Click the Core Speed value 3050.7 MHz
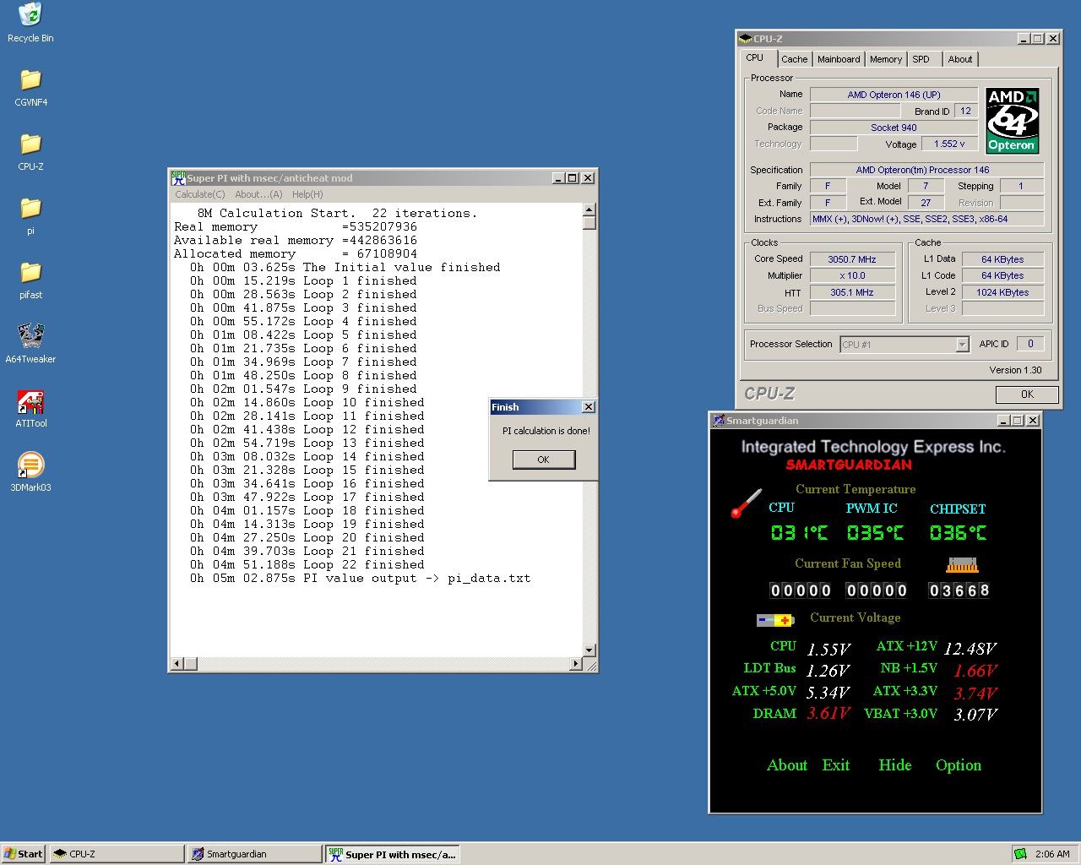 pos(851,259)
